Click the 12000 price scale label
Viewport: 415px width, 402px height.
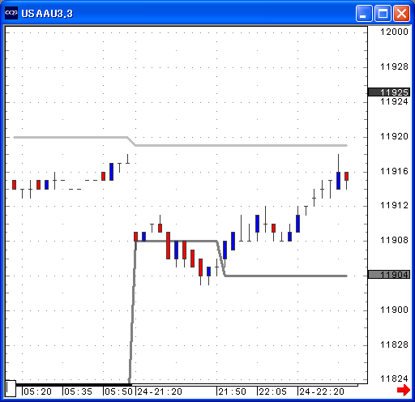tap(394, 32)
